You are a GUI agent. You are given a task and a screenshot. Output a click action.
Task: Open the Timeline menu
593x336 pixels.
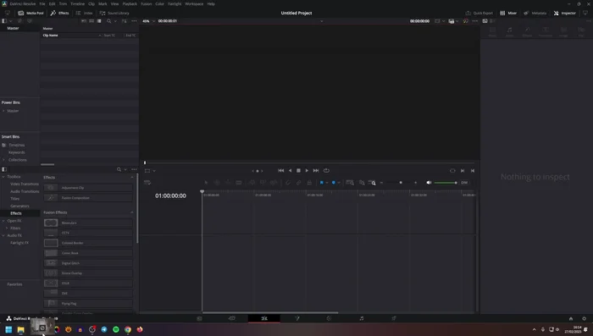pyautogui.click(x=78, y=3)
